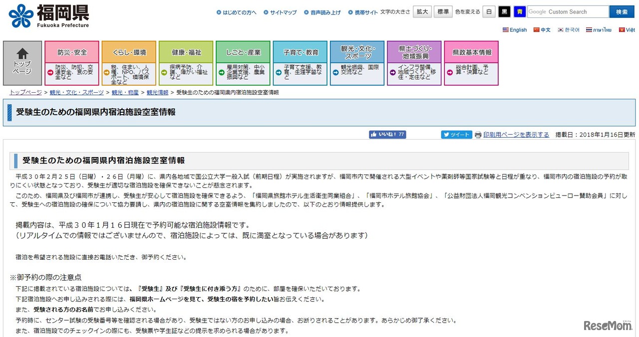The height and width of the screenshot is (337, 639).
Task: Click the flag icon next to 한국어
Action: (562, 29)
